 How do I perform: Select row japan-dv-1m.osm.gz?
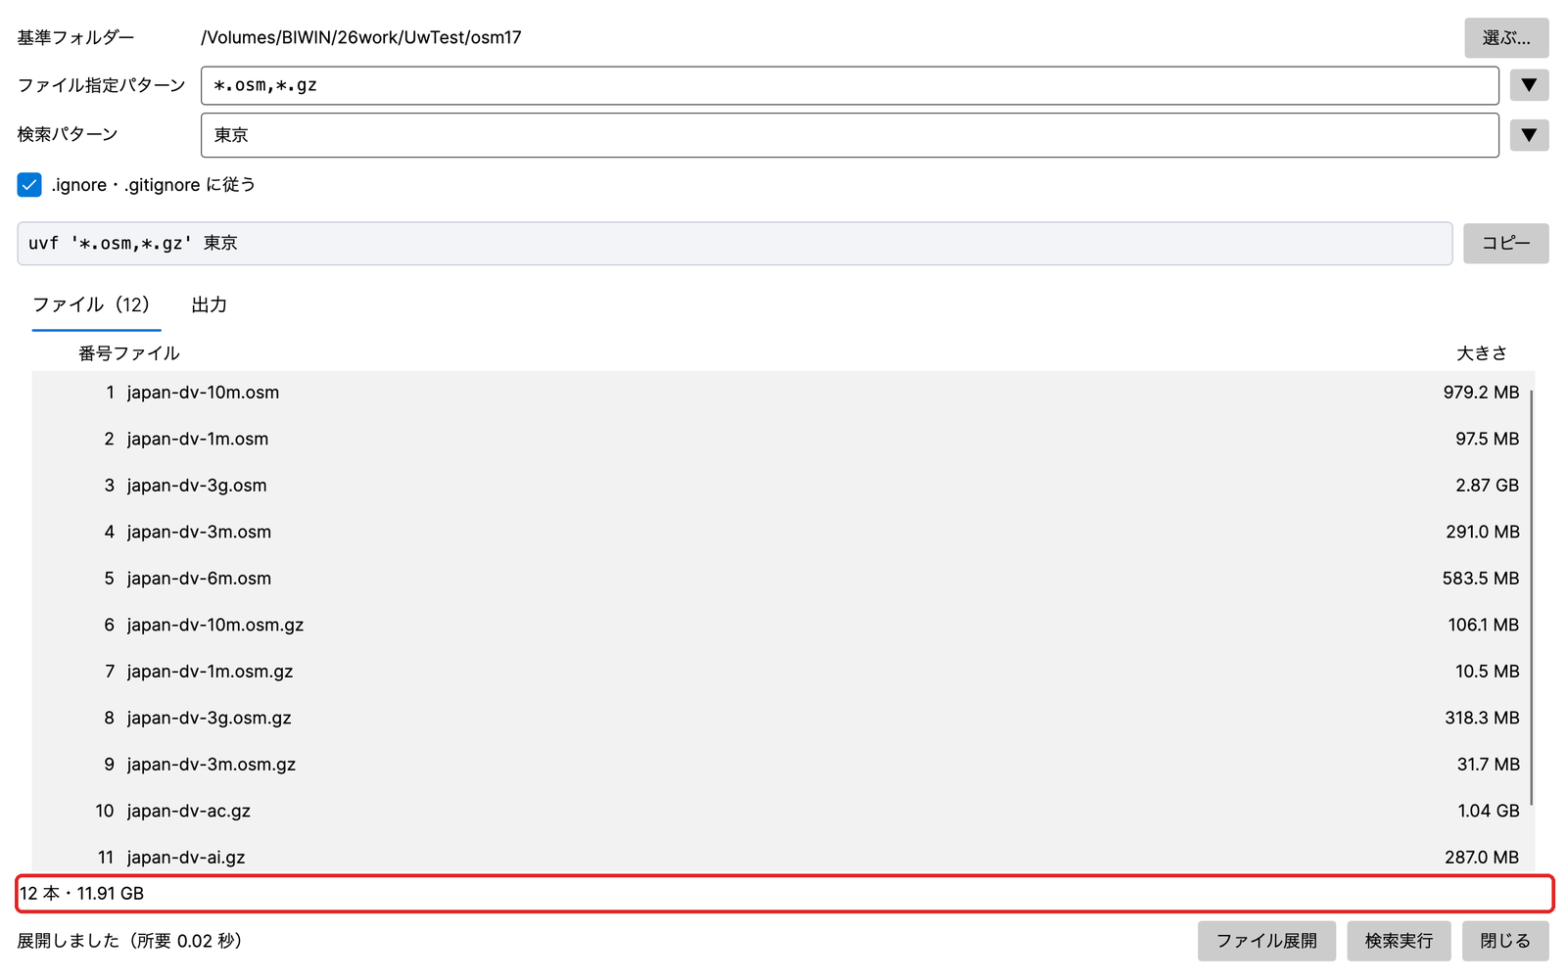782,672
